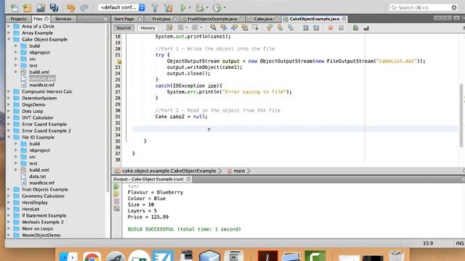Click Find Next Occurrence icon
The image size is (465, 261).
234,28
